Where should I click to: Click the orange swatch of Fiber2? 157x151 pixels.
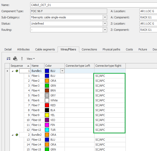pos(47,81)
